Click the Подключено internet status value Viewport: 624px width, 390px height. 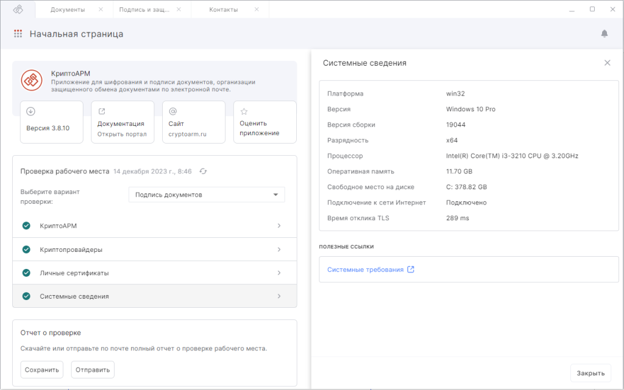[466, 203]
